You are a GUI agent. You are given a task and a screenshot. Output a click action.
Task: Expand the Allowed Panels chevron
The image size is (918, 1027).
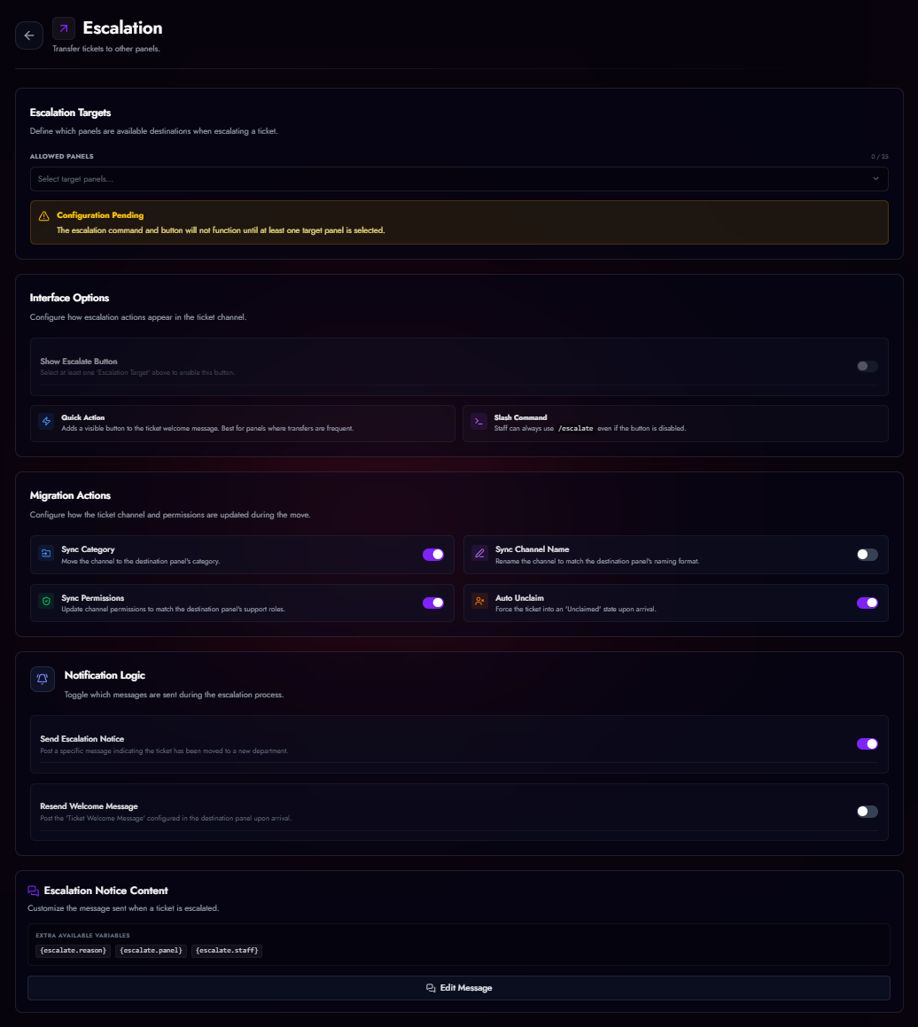click(875, 179)
